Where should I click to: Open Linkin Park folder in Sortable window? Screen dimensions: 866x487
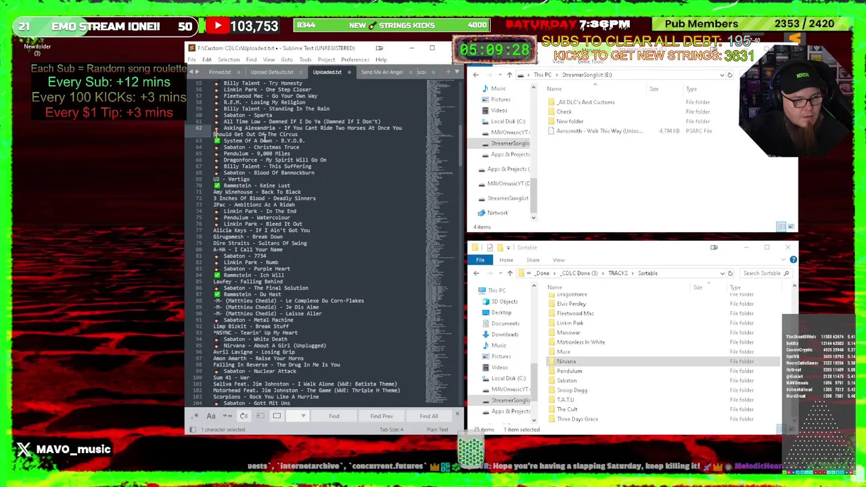(x=570, y=323)
